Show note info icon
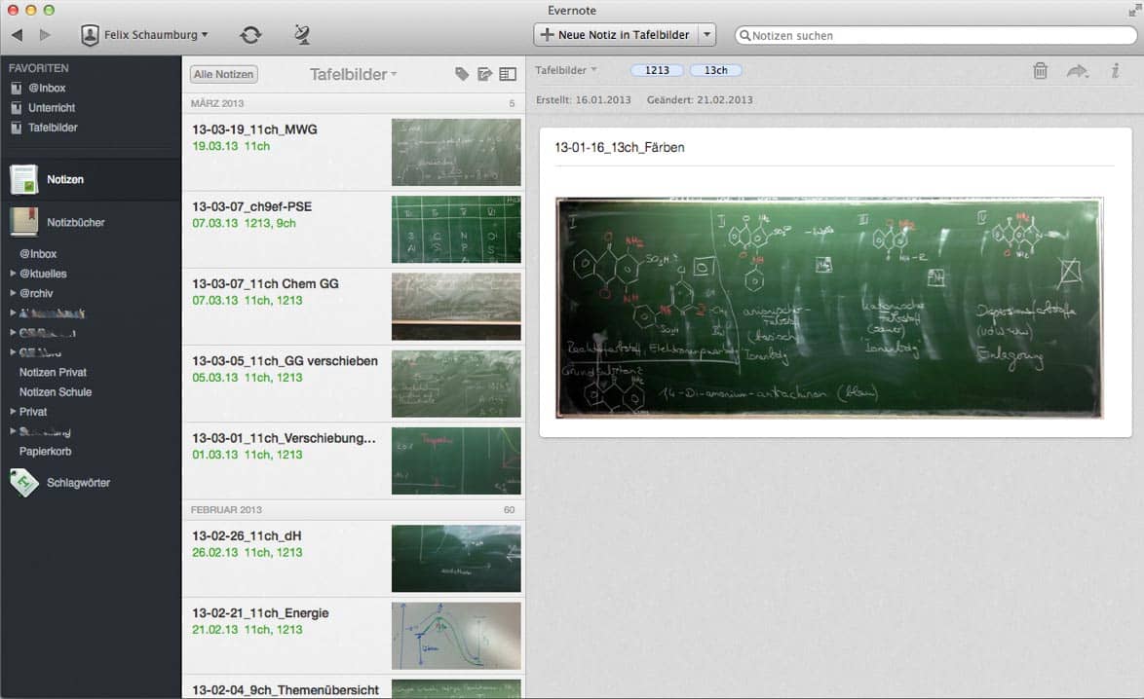Viewport: 1144px width, 699px height. point(1115,70)
